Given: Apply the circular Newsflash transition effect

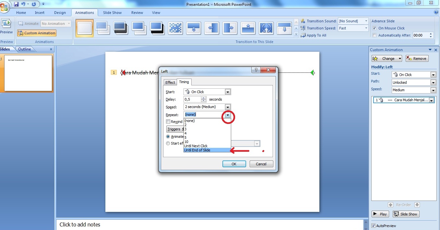Looking at the screenshot, I should pos(266,28).
